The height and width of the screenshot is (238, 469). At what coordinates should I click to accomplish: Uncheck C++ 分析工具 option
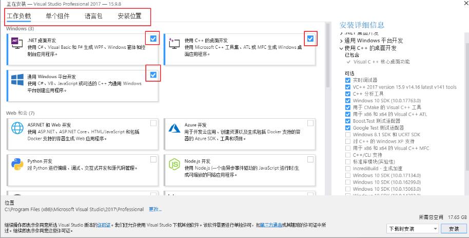347,94
